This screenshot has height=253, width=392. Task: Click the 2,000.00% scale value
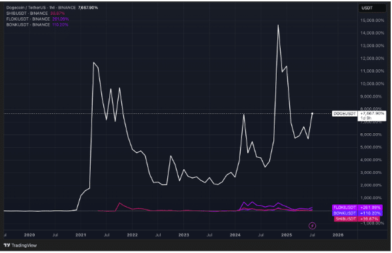tap(371, 185)
